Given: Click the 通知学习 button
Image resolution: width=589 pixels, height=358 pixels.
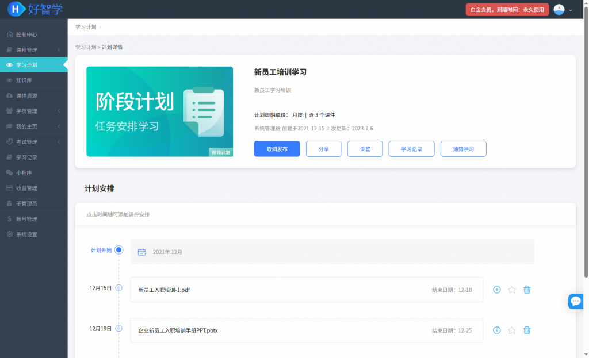Looking at the screenshot, I should 463,149.
